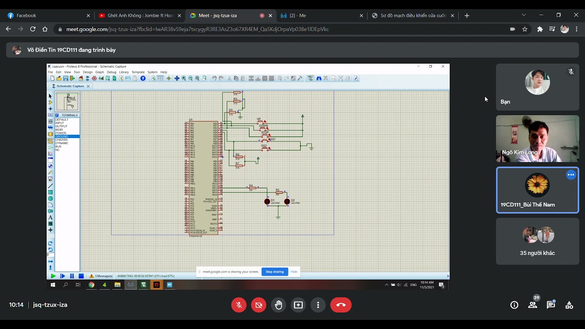Screen dimensions: 585x329
Task: Open a new browser tab
Action: [x=467, y=16]
